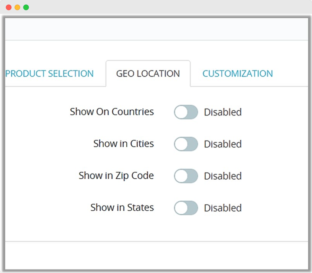Click the "Show On Countries" label text

[x=112, y=112]
